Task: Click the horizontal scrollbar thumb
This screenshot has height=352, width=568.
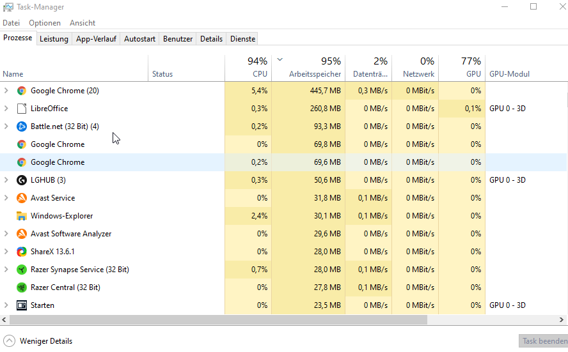Action: (x=218, y=320)
